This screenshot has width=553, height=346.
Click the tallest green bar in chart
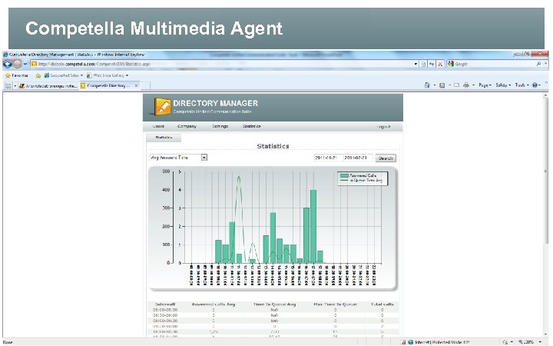point(313,226)
